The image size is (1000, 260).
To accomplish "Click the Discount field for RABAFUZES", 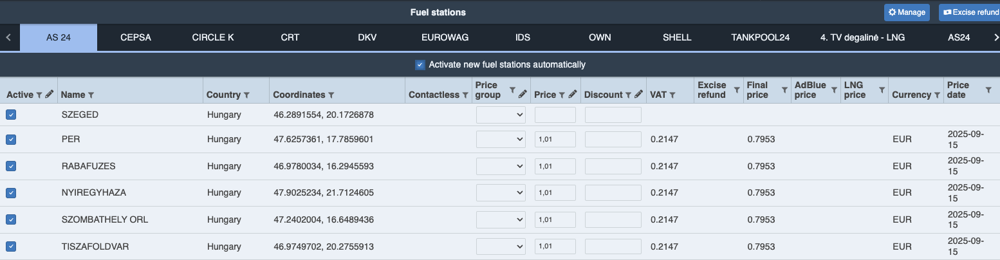I will pos(613,166).
